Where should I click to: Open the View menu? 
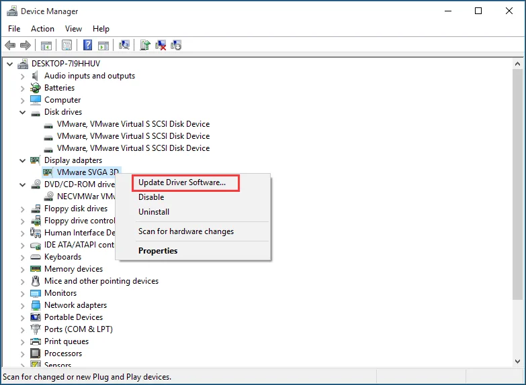coord(73,29)
